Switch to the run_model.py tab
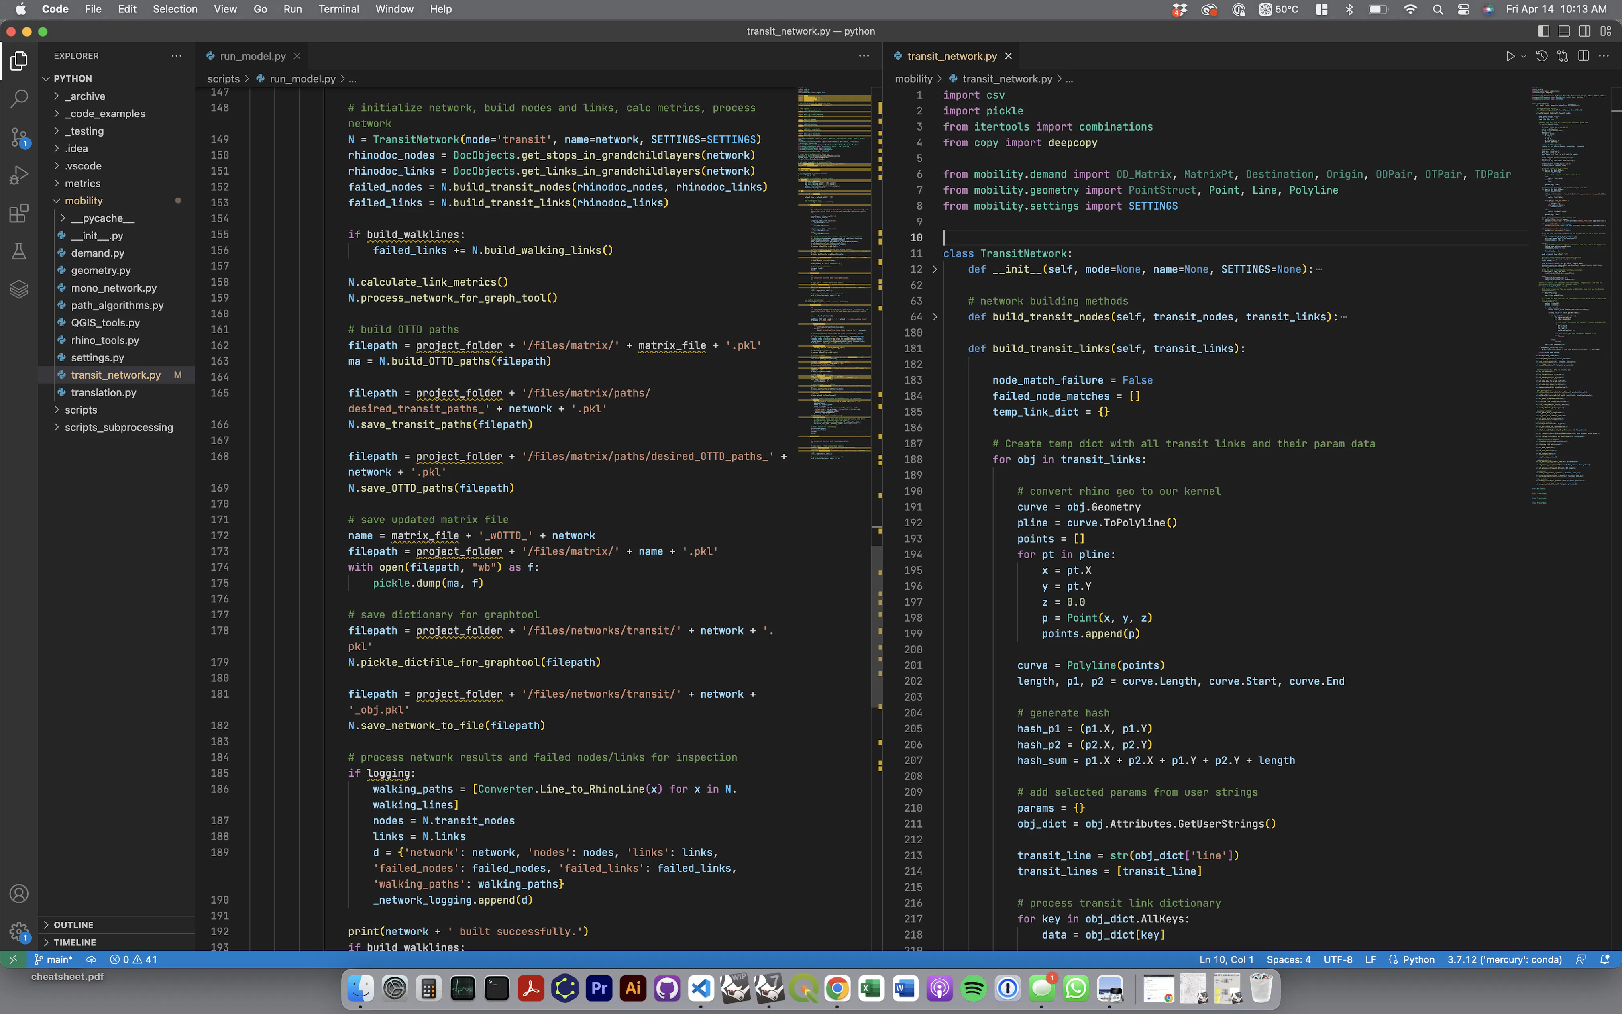Screen dimensions: 1622x1014 pyautogui.click(x=252, y=56)
